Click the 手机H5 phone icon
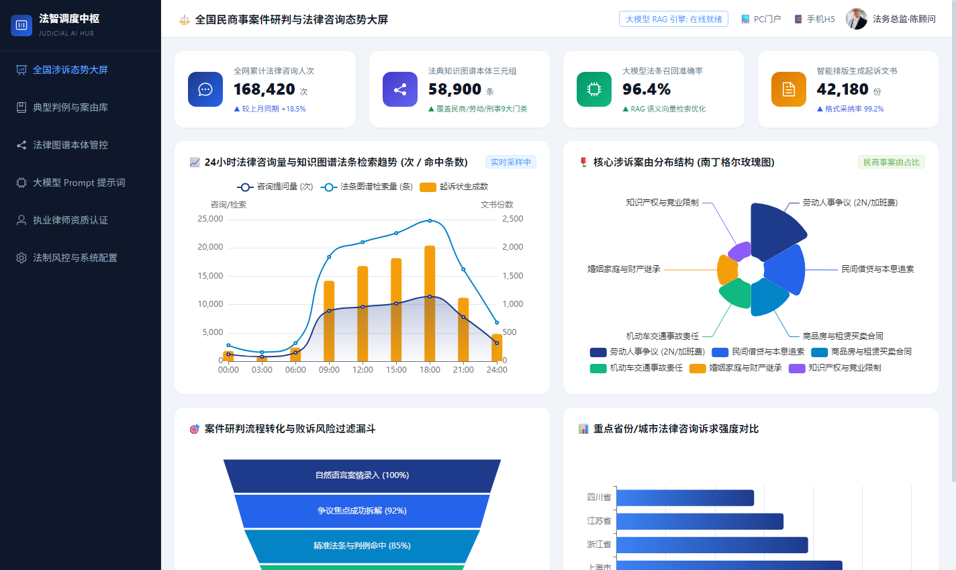Image resolution: width=956 pixels, height=570 pixels. click(798, 19)
